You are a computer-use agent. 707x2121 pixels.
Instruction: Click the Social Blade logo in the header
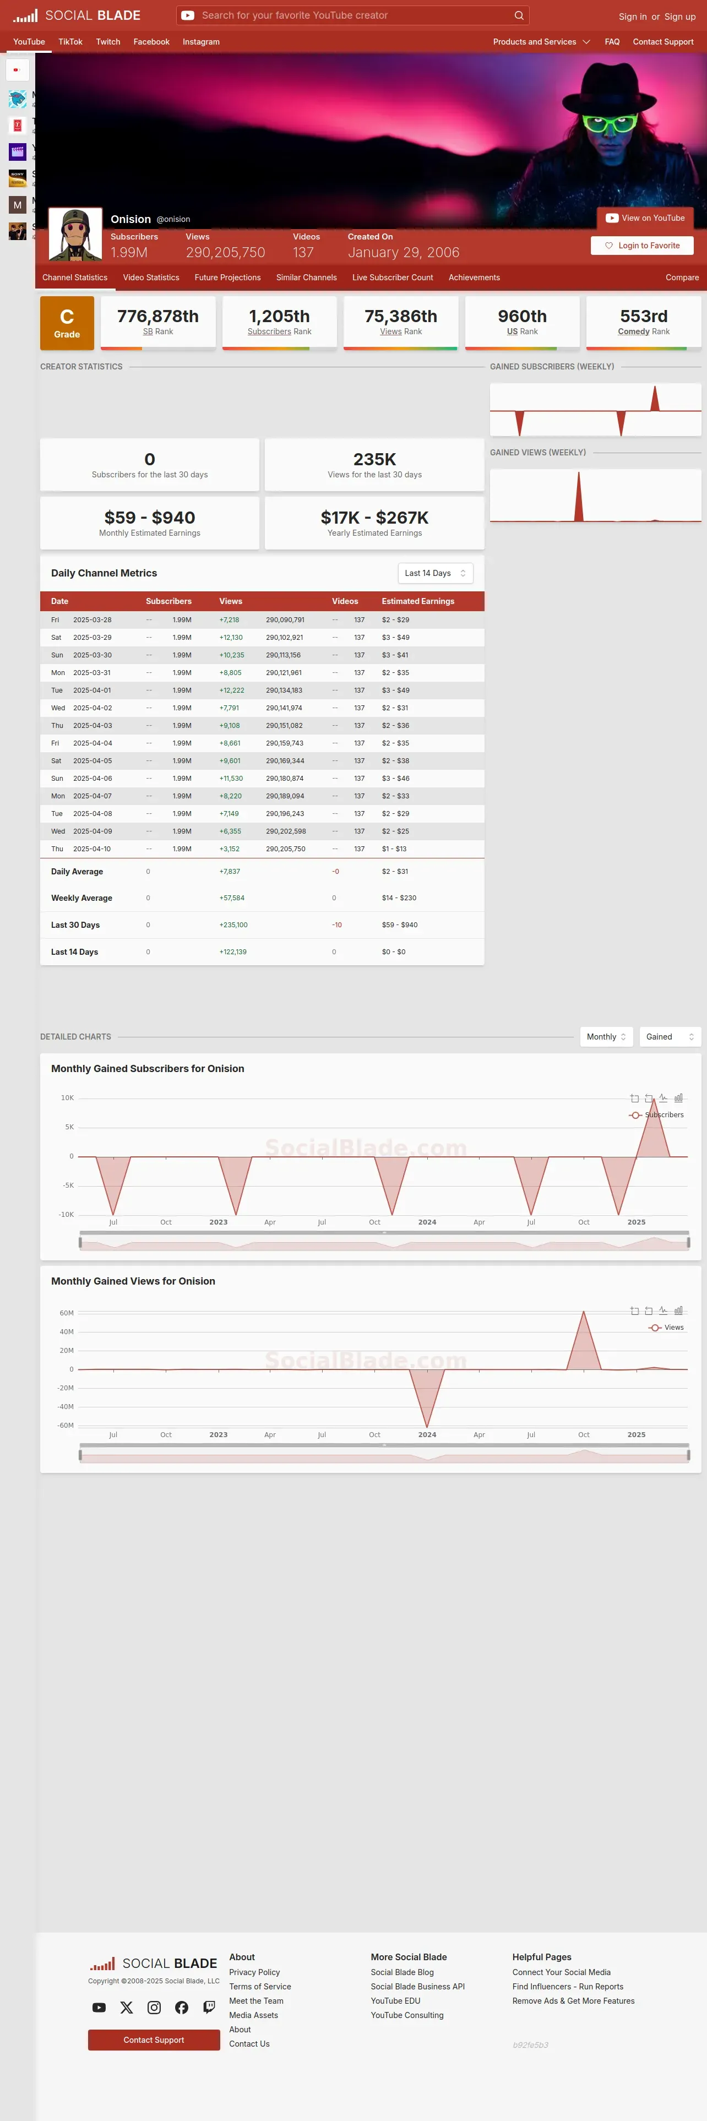(77, 15)
